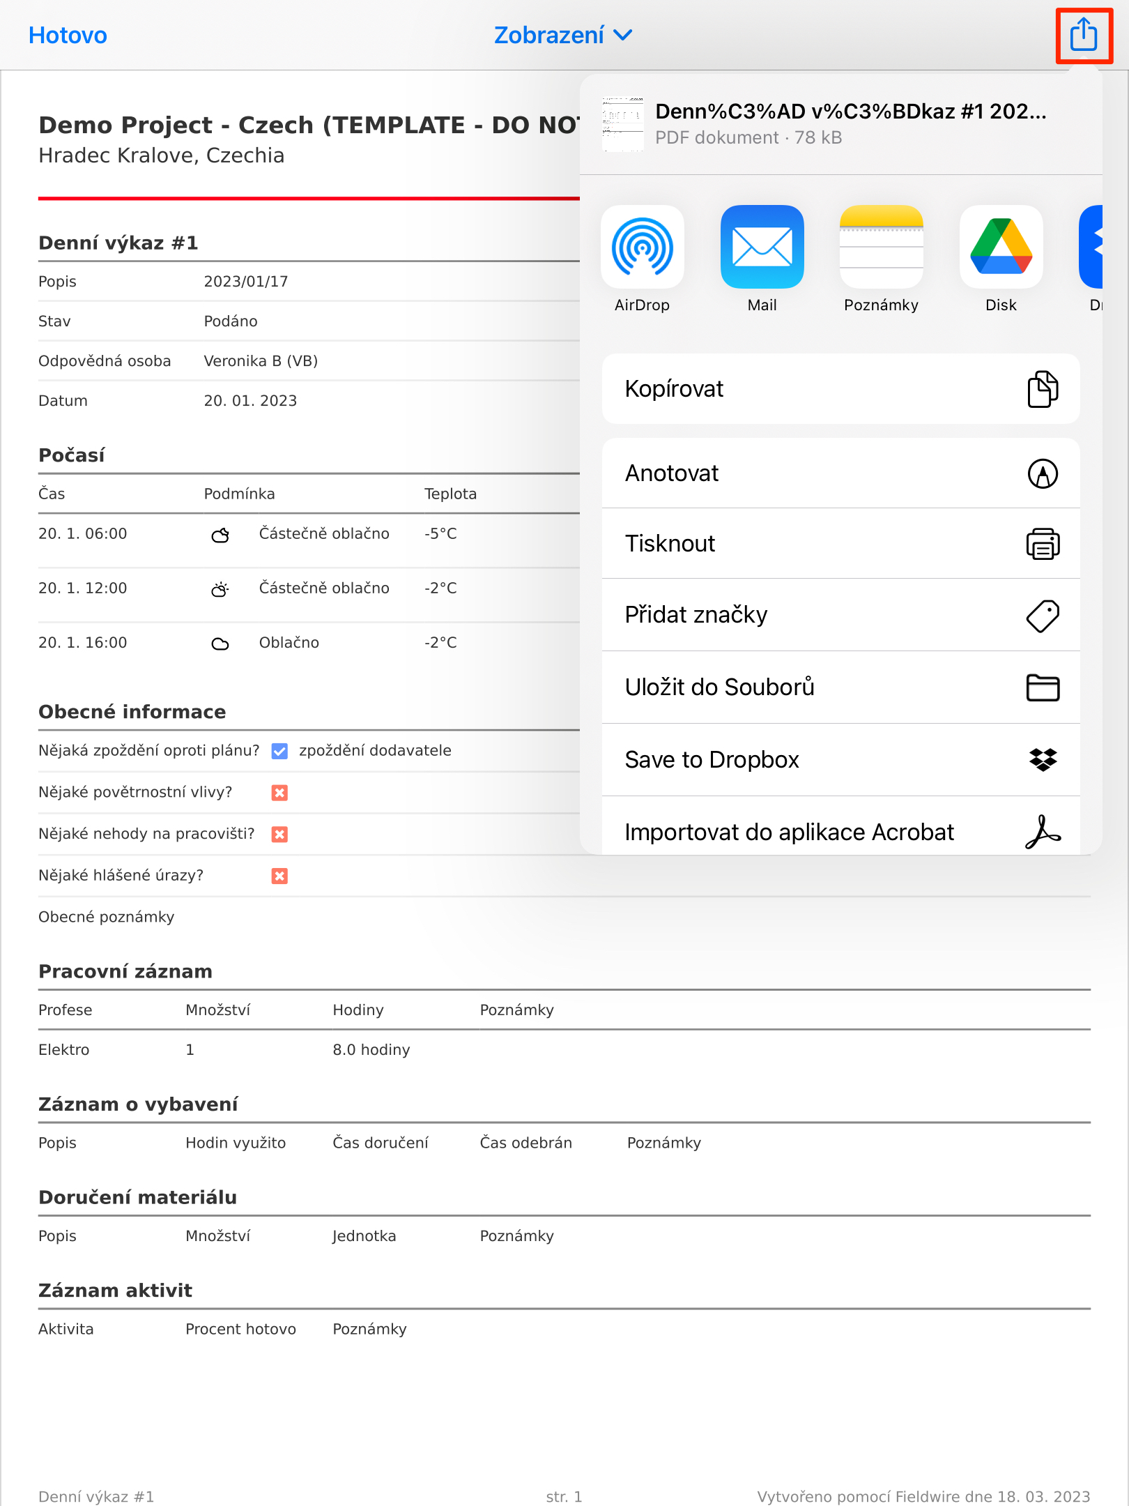Click the copy documents icon
The height and width of the screenshot is (1506, 1129).
pyautogui.click(x=1043, y=388)
